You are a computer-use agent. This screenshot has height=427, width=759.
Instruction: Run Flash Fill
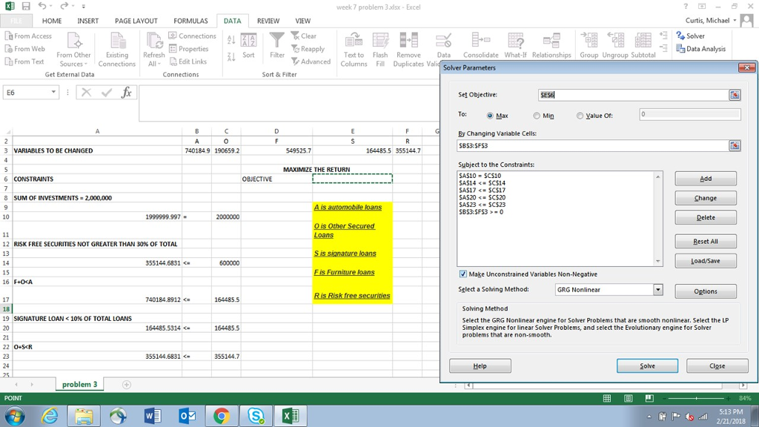pyautogui.click(x=380, y=50)
